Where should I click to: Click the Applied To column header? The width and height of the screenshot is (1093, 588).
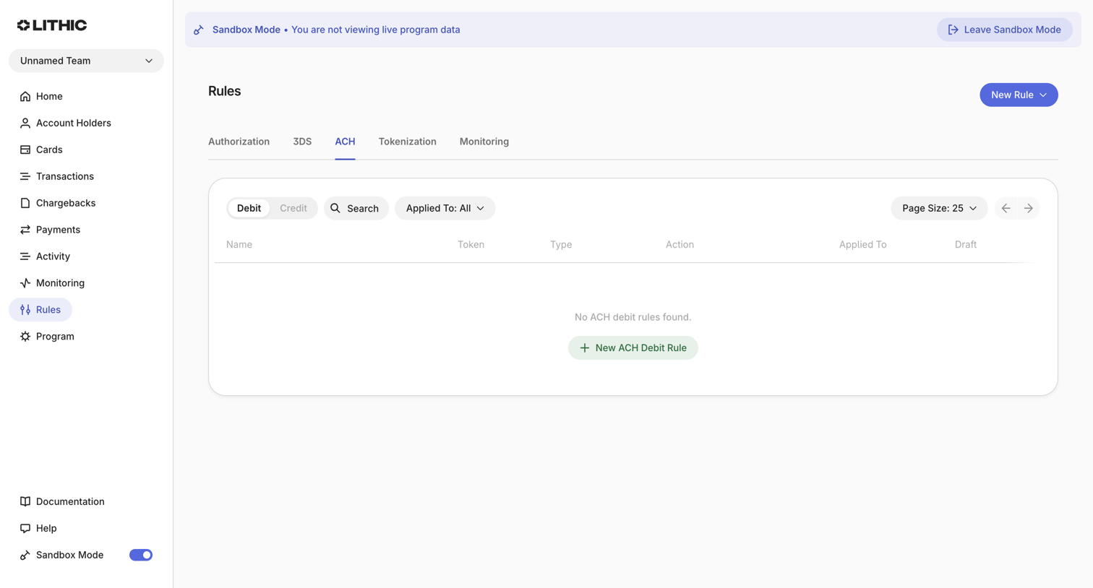pos(862,244)
